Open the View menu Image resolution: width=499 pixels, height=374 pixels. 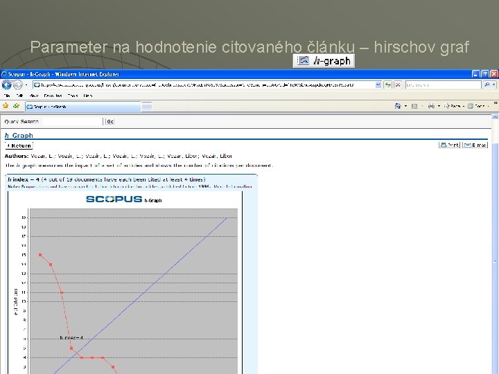[33, 96]
